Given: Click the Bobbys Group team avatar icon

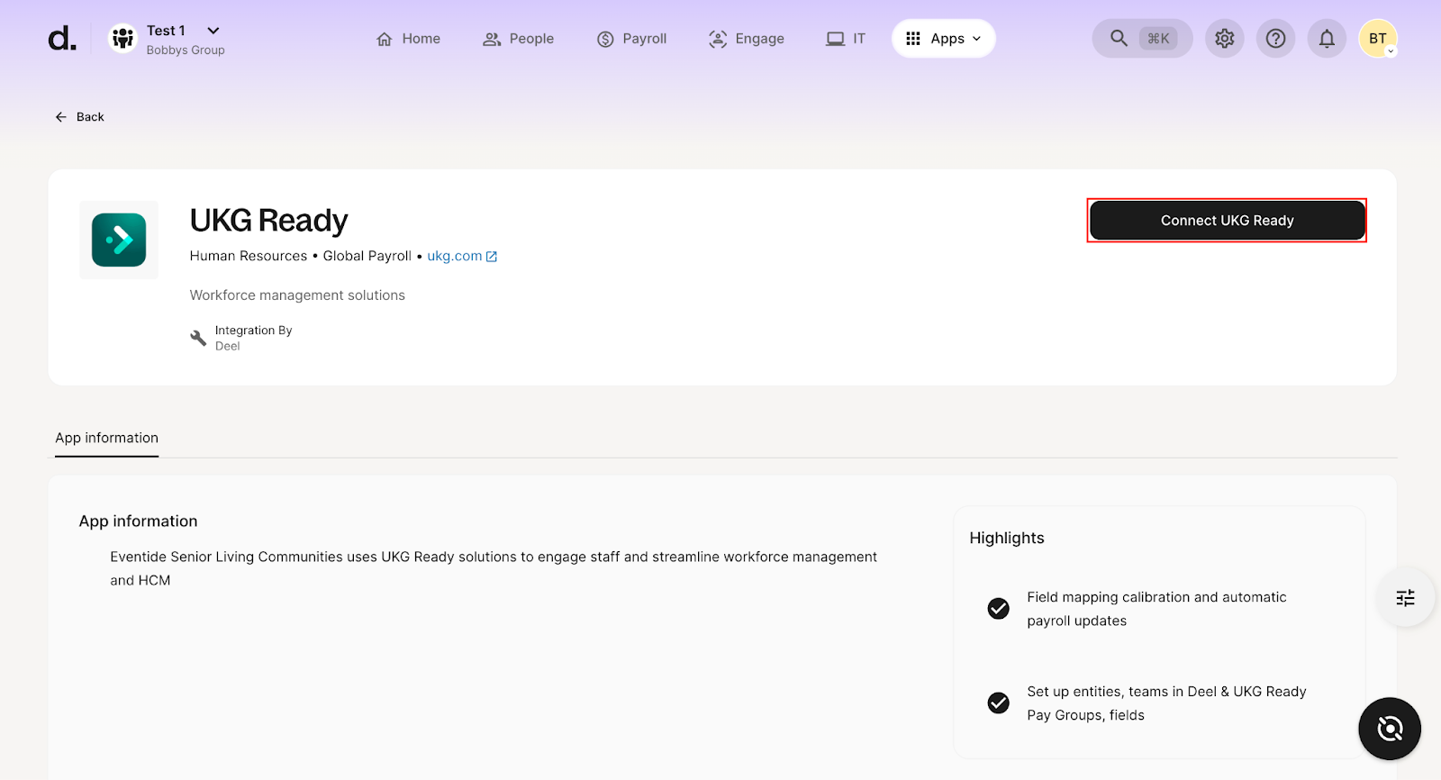Looking at the screenshot, I should point(122,39).
